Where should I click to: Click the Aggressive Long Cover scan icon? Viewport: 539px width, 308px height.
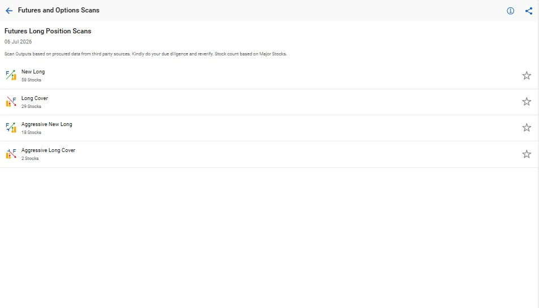tap(11, 154)
